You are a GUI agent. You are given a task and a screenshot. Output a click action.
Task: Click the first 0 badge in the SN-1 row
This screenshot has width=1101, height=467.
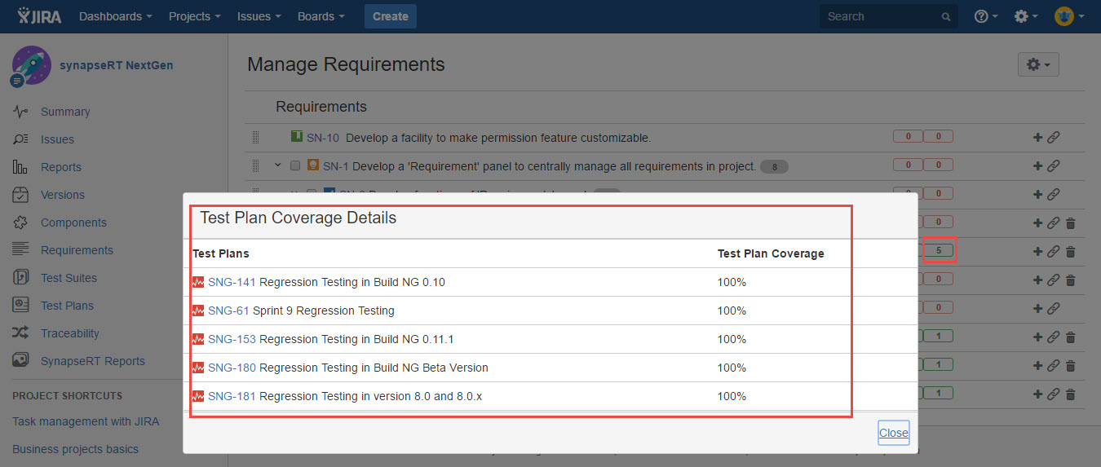pos(909,165)
